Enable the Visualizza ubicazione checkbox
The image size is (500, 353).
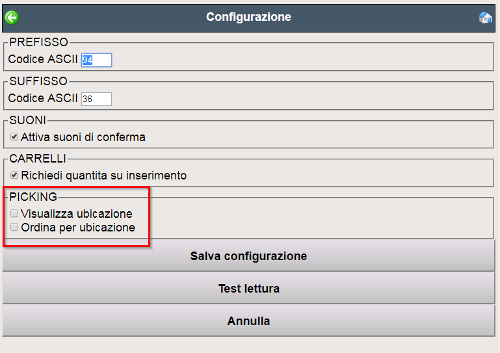[x=14, y=213]
